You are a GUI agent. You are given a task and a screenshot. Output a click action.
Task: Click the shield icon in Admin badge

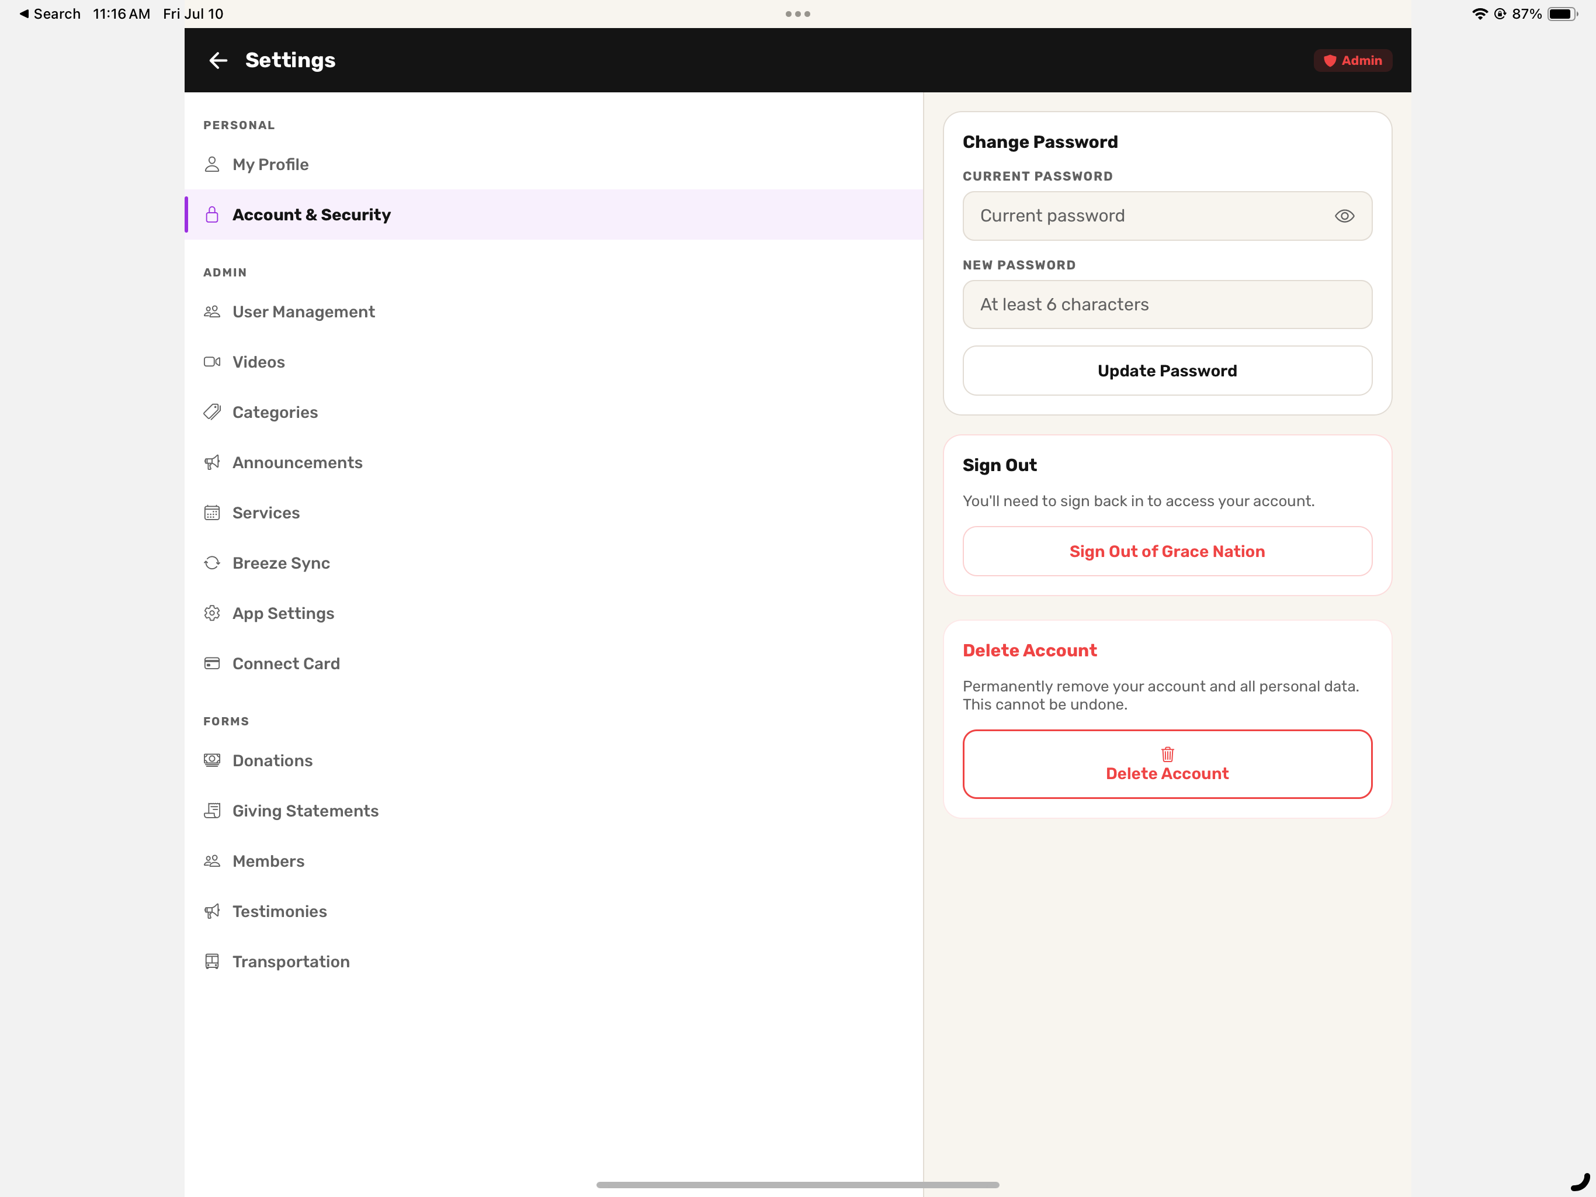pos(1330,61)
